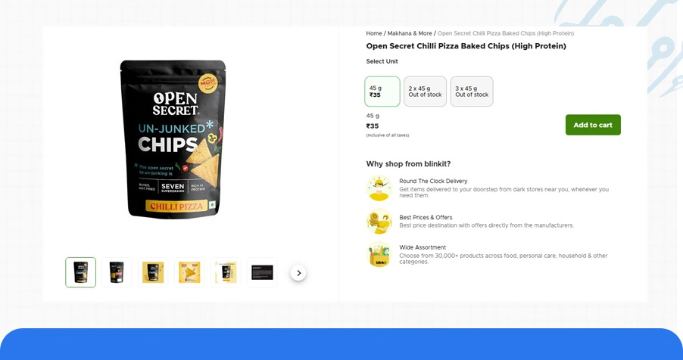This screenshot has height=360, width=683.
Task: Go to Home breadcrumb link
Action: coord(374,33)
